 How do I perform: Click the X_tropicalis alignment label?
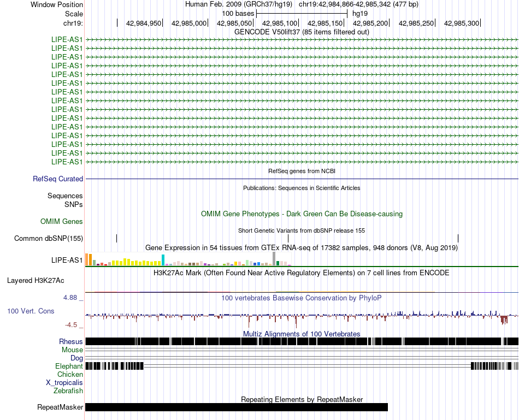click(64, 383)
